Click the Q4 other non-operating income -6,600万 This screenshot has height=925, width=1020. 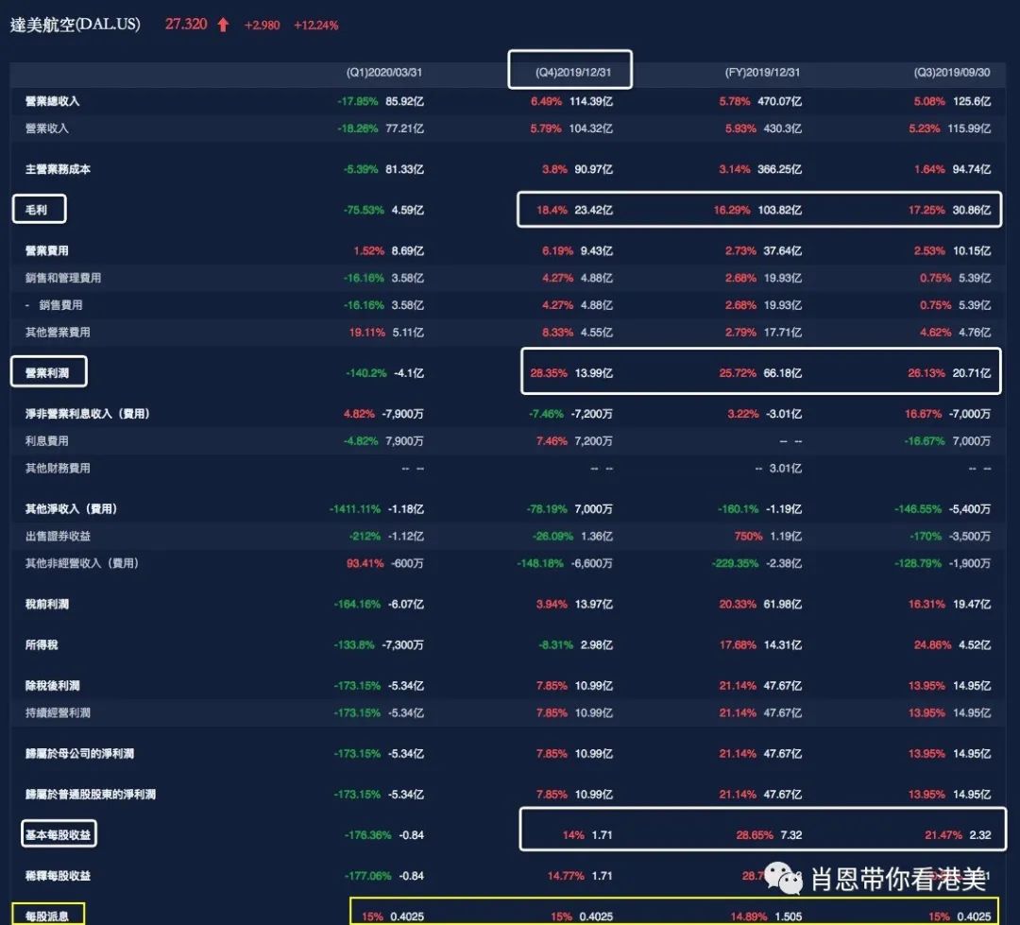pyautogui.click(x=592, y=564)
